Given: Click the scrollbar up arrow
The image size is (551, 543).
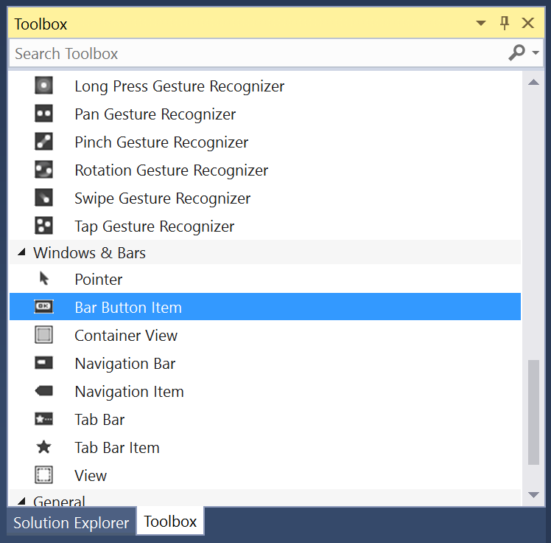Looking at the screenshot, I should [x=533, y=83].
